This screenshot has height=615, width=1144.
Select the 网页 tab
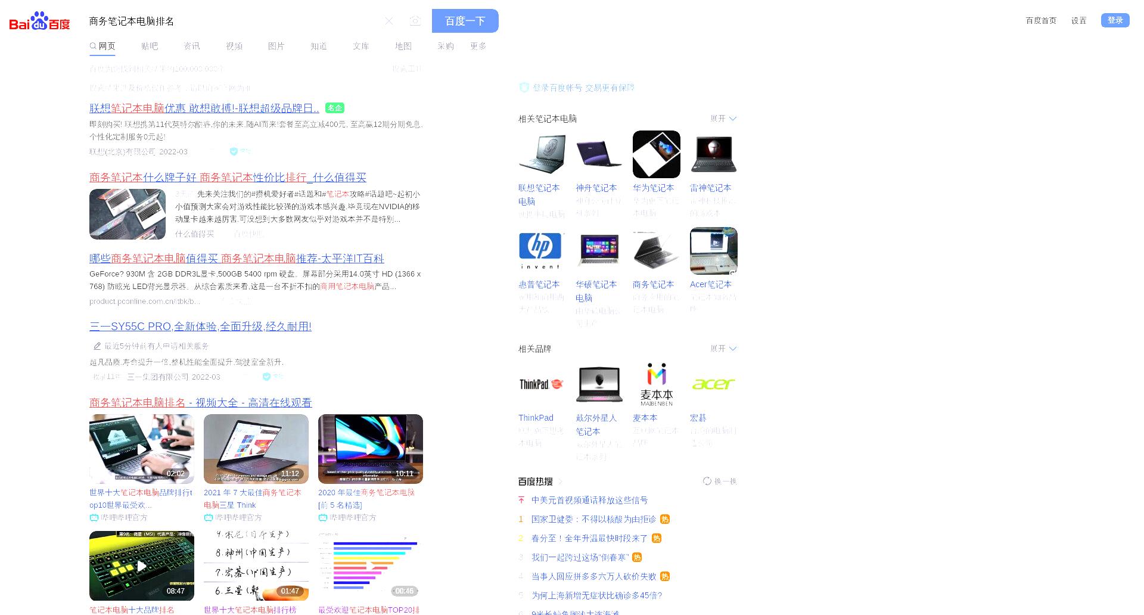pyautogui.click(x=102, y=46)
